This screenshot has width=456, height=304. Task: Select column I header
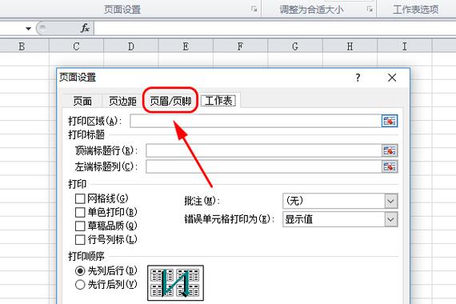[404, 46]
